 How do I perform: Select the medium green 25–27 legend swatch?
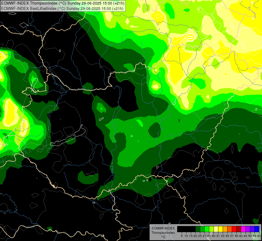[202, 229]
